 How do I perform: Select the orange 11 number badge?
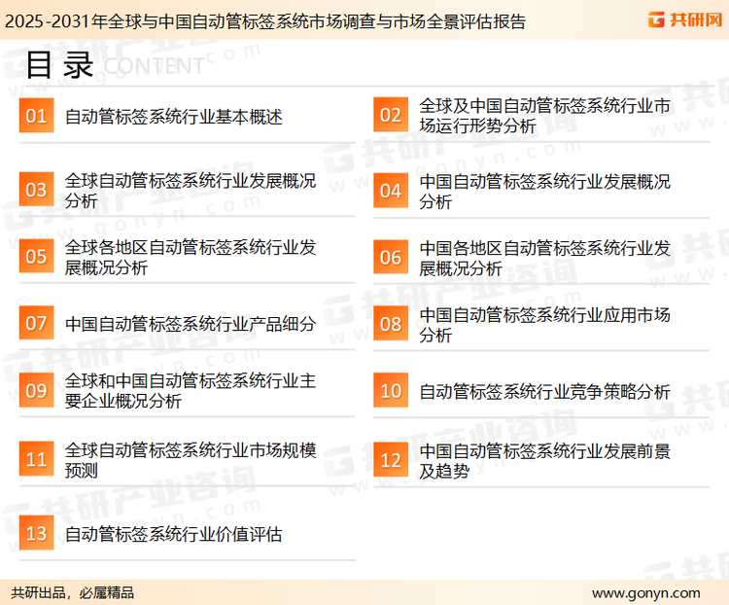click(x=36, y=459)
